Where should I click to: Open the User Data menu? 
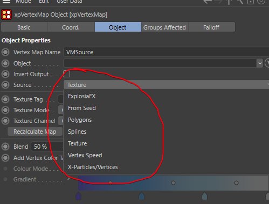(x=70, y=2)
